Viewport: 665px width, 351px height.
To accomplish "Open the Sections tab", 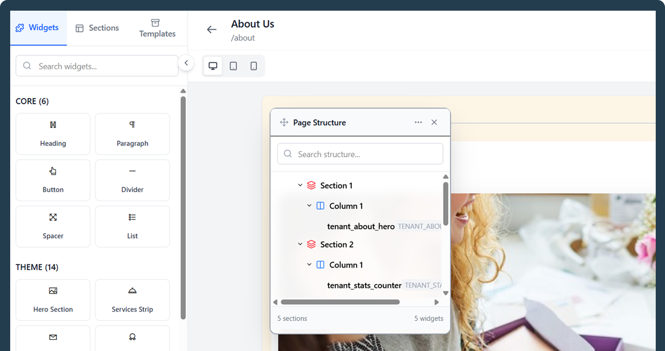I will click(97, 28).
